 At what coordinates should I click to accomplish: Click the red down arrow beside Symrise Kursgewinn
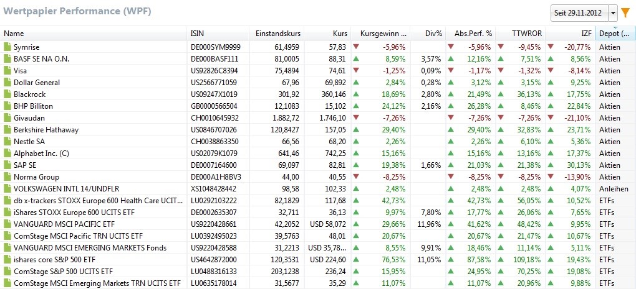[x=356, y=47]
